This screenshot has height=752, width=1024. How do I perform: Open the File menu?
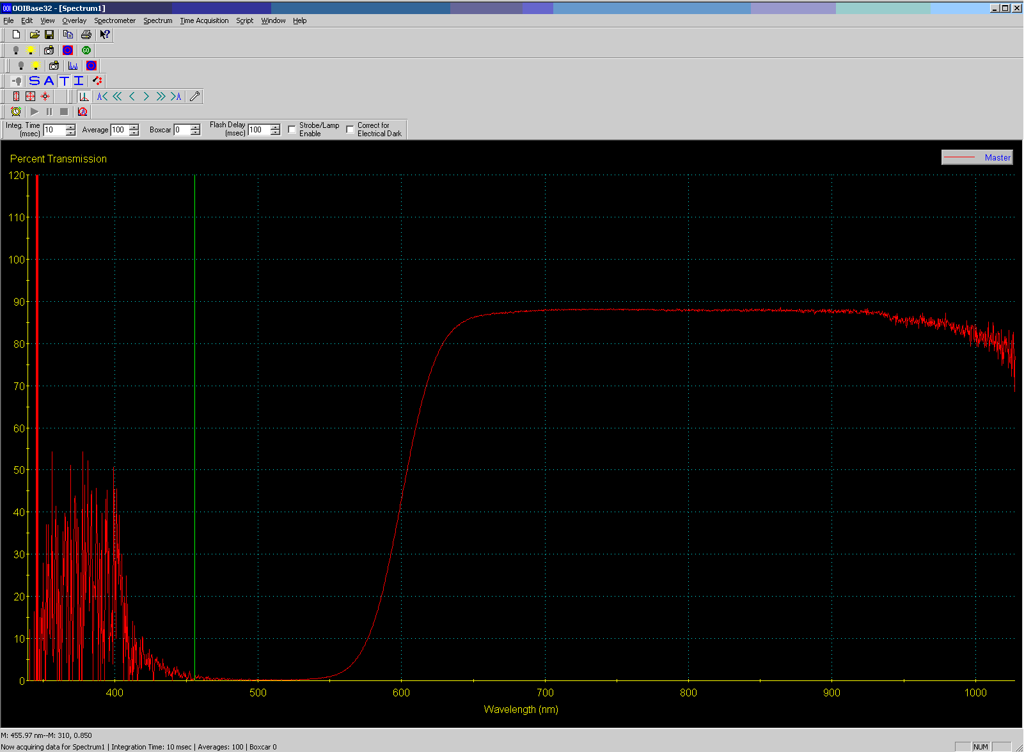pos(8,20)
